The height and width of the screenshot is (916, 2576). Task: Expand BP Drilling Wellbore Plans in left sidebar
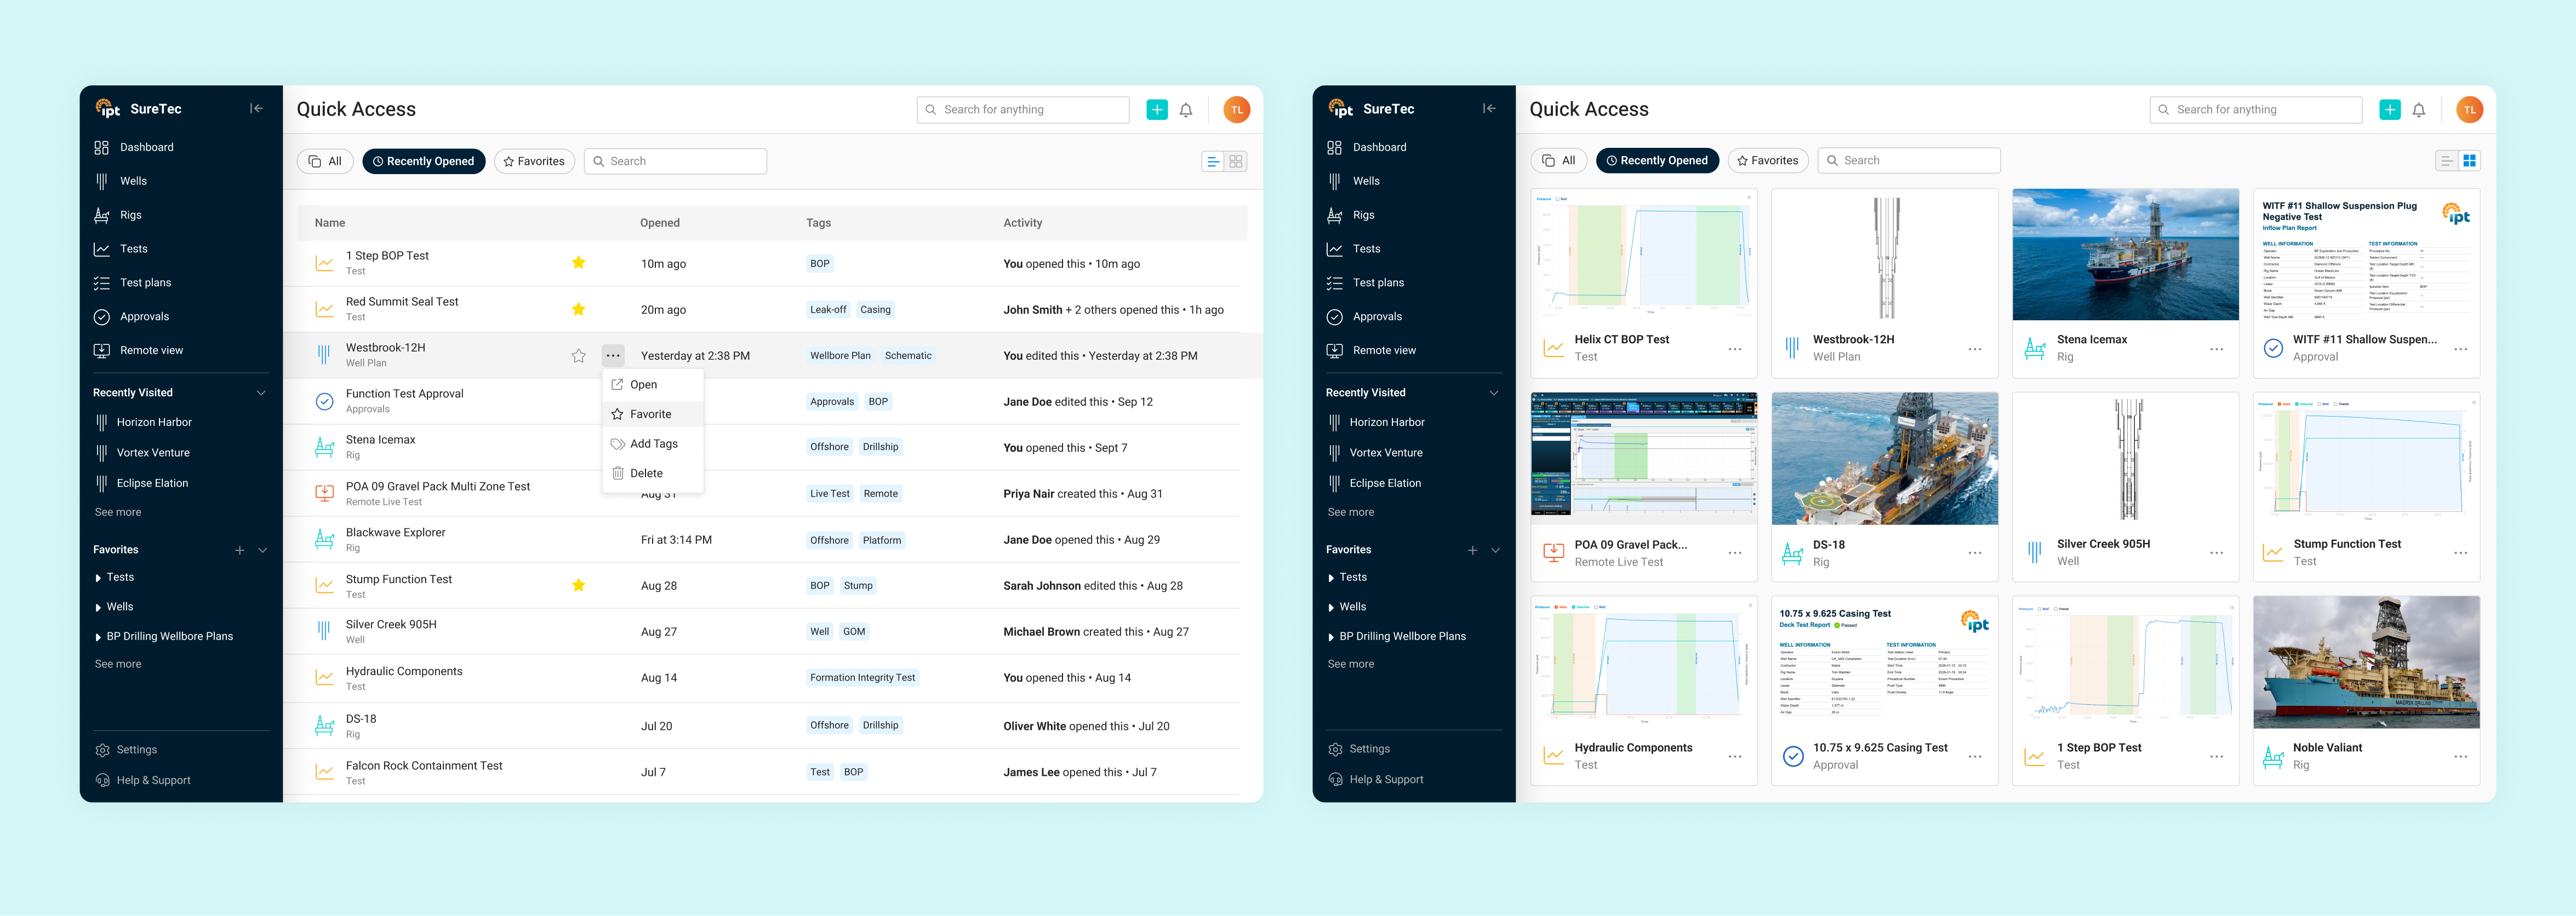(x=98, y=636)
